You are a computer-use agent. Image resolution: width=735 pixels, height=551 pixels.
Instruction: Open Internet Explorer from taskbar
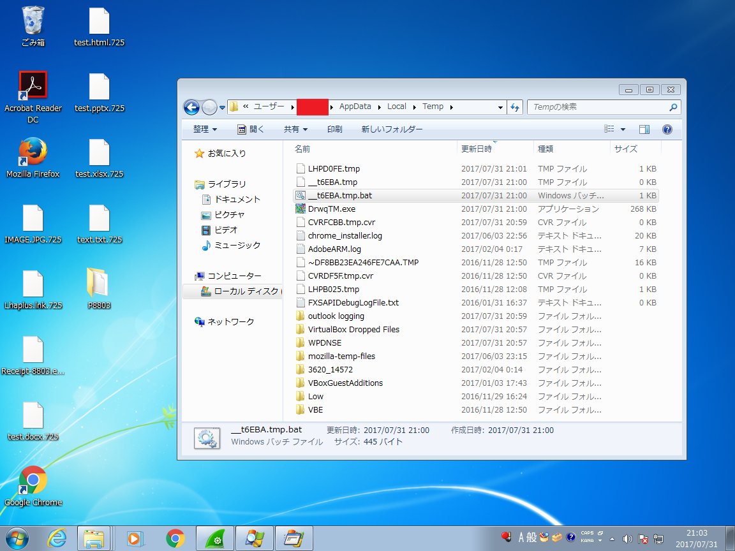tap(57, 538)
